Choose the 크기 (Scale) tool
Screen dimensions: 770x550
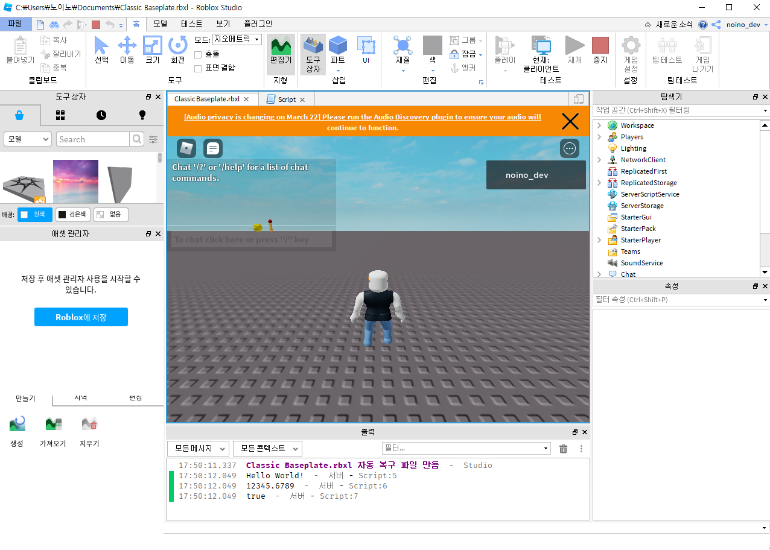click(152, 49)
